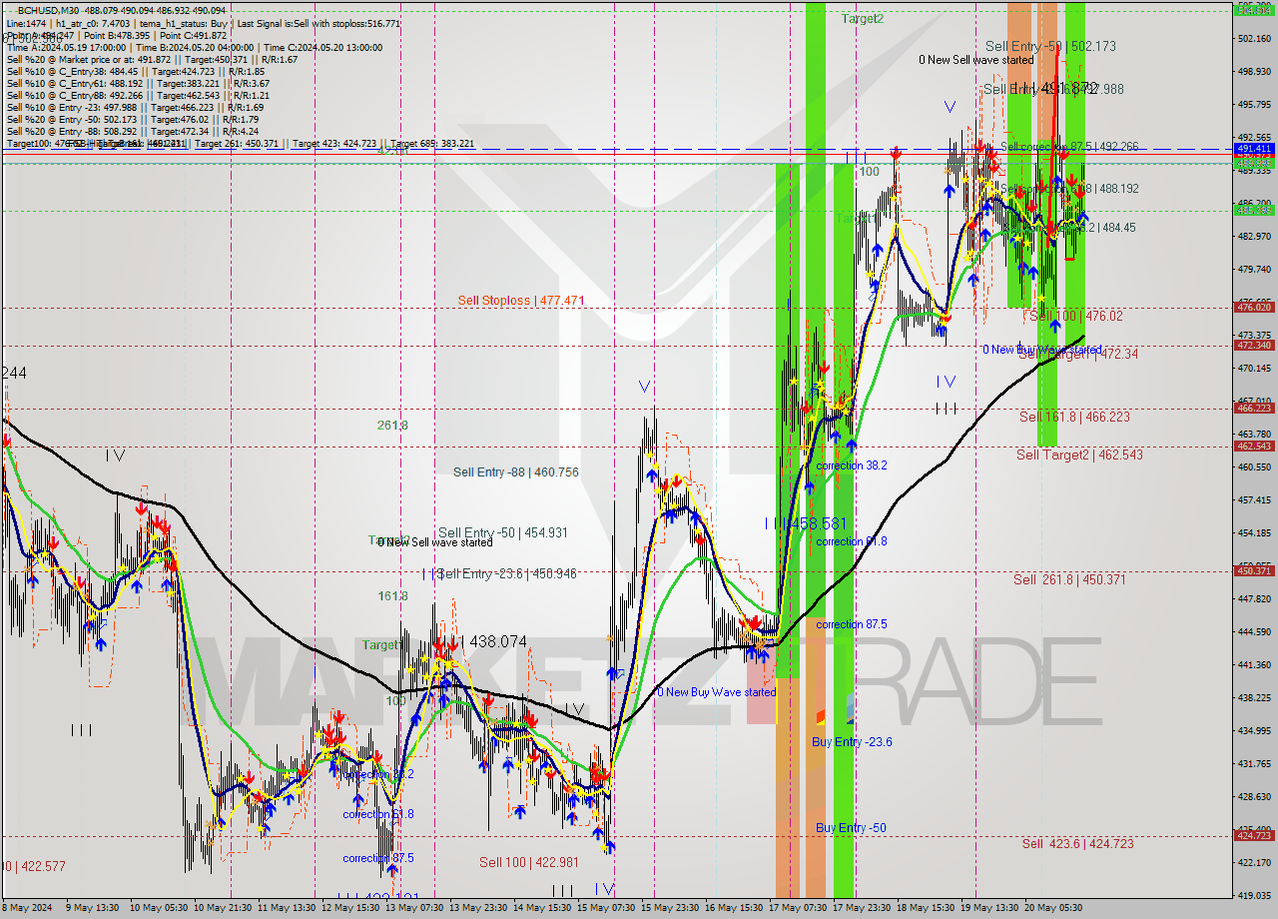
Task: Click the '8 May 2024' date axis label
Action: tap(27, 908)
